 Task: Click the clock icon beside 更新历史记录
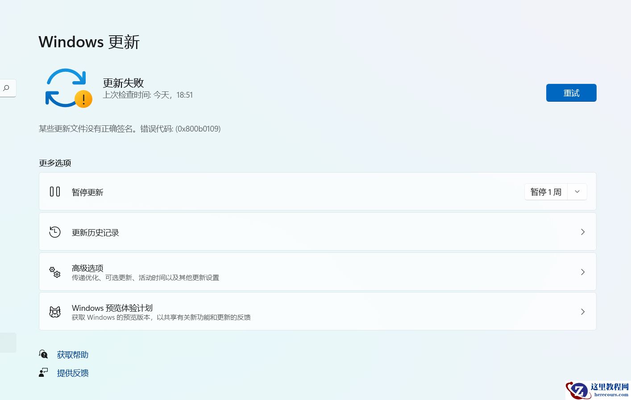(54, 232)
